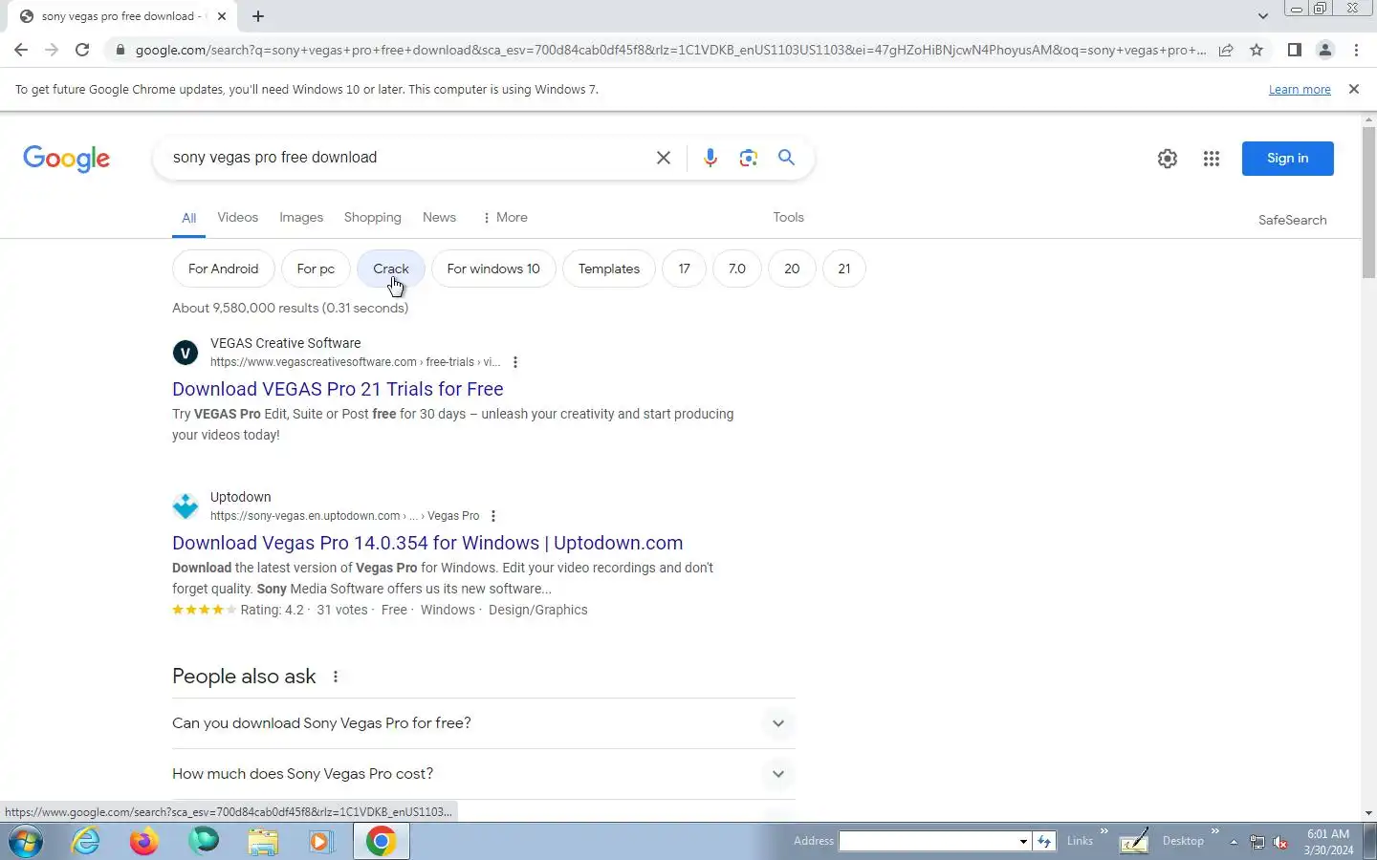Expand 'Can you download Sony Vegas Pro for free?'
This screenshot has height=860, width=1377.
[x=483, y=723]
